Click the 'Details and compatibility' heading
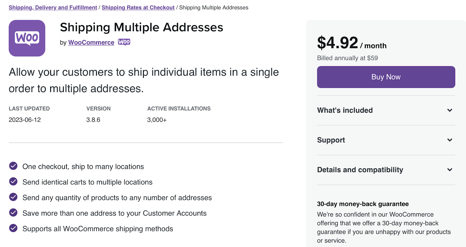The image size is (466, 247). pos(360,170)
